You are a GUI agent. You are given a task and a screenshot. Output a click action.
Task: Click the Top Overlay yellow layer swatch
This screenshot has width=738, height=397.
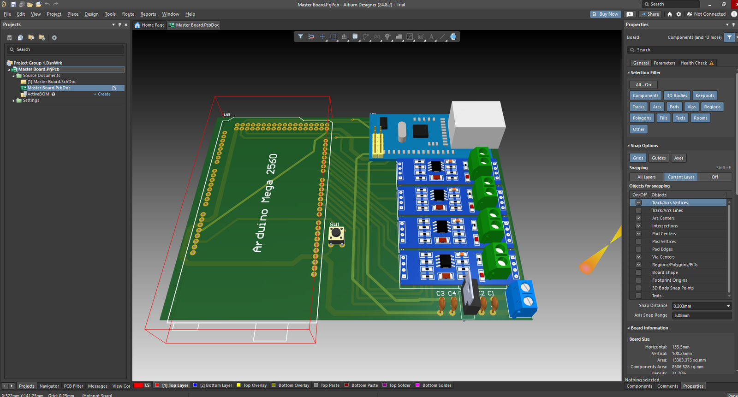click(238, 385)
